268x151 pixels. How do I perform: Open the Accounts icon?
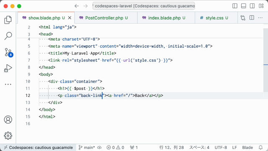tap(8, 120)
